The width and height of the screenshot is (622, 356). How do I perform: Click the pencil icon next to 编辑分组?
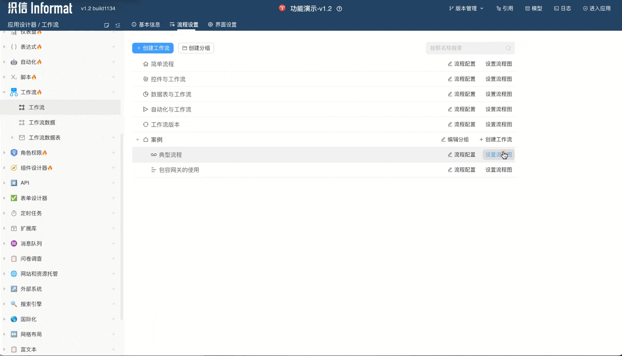(x=444, y=139)
